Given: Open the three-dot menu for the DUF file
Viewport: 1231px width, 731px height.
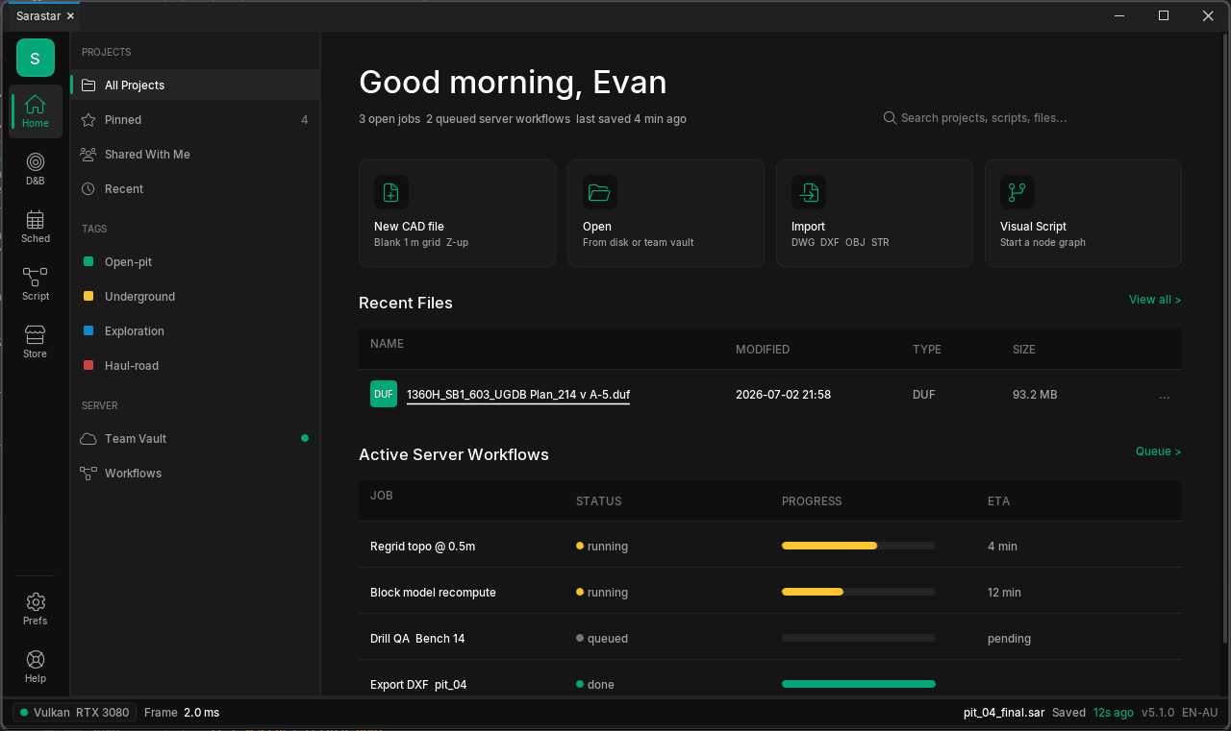Looking at the screenshot, I should [x=1165, y=395].
